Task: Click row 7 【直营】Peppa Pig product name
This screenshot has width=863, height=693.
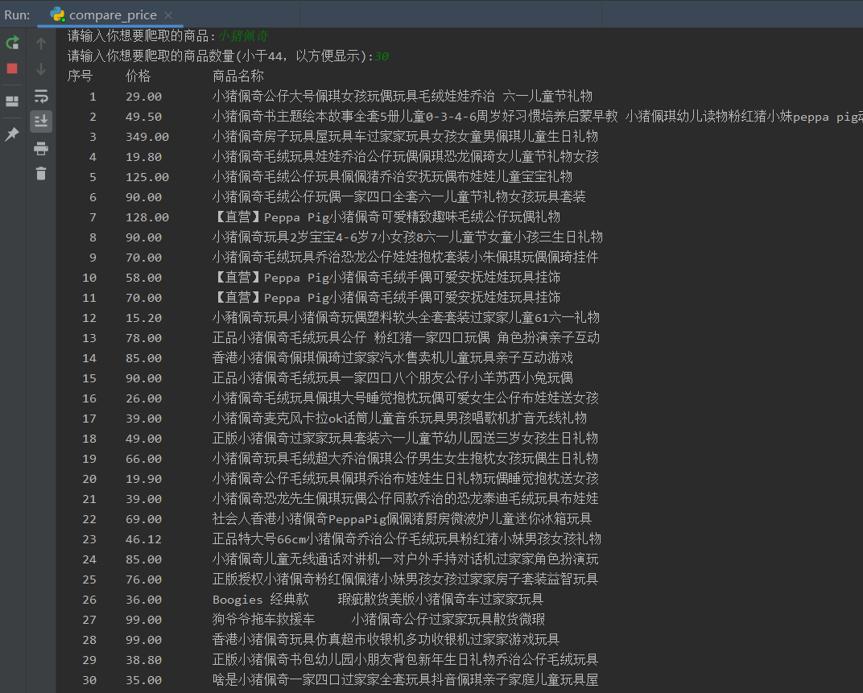Action: pyautogui.click(x=386, y=217)
